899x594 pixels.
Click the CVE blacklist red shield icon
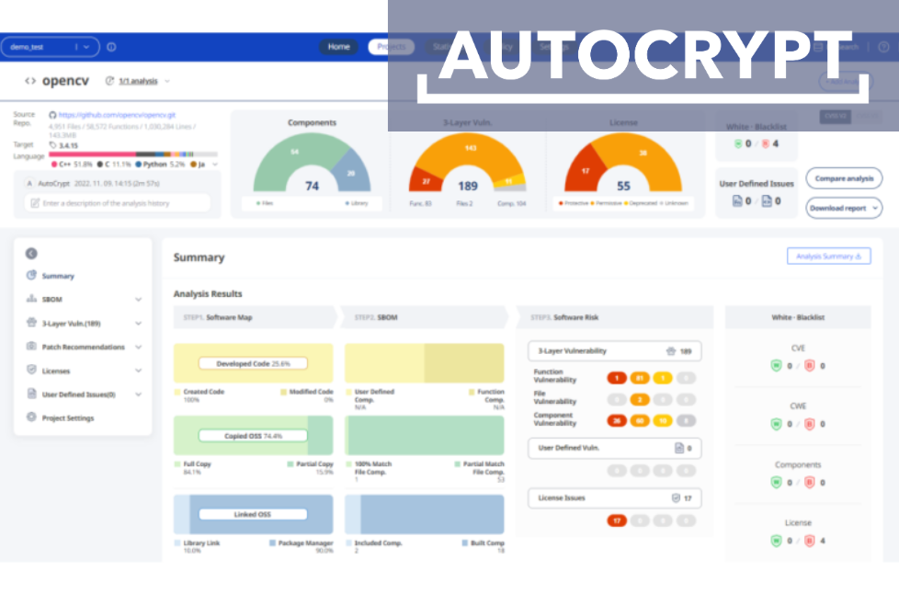tap(809, 366)
